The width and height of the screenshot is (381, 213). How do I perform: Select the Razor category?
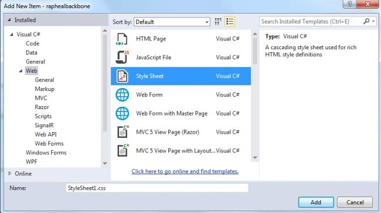[42, 107]
